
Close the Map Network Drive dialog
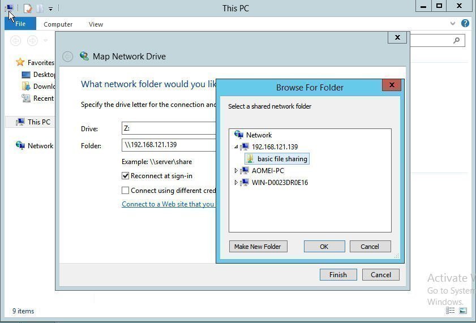[397, 37]
